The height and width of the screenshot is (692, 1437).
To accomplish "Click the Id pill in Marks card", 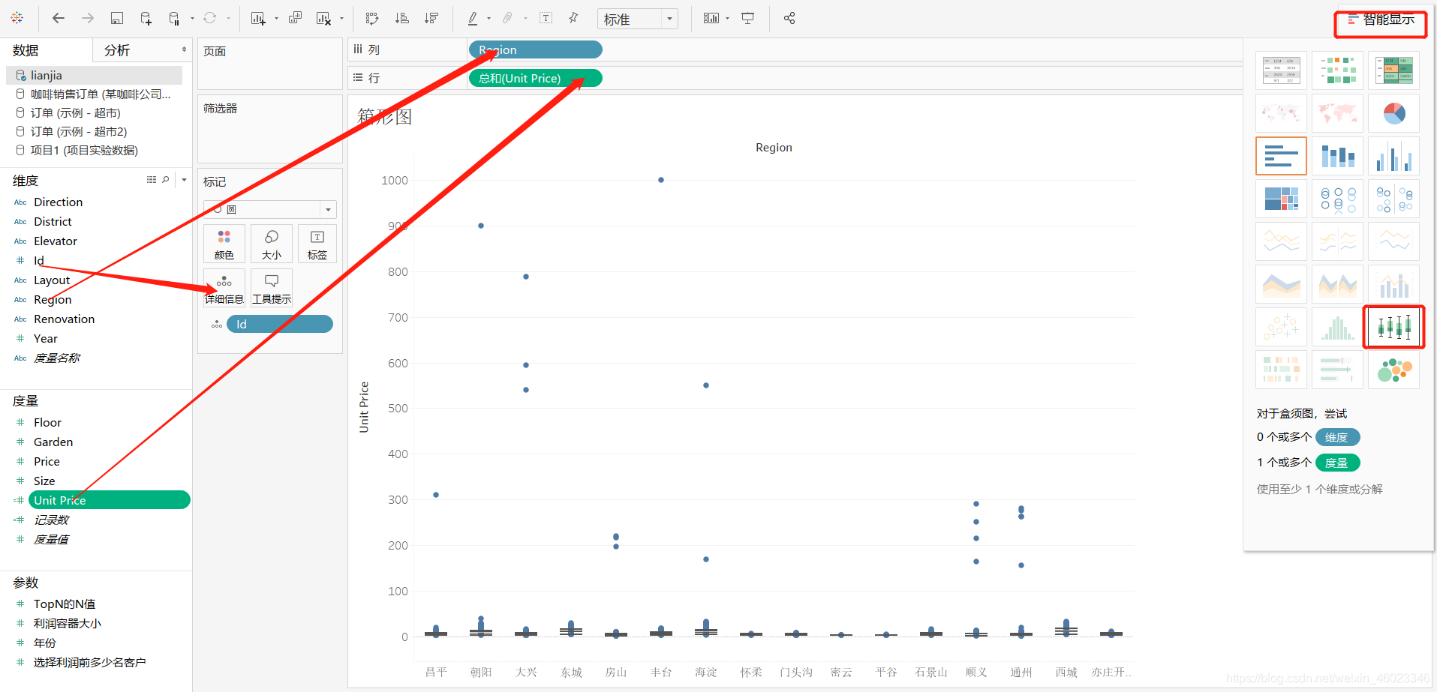I will pos(280,324).
